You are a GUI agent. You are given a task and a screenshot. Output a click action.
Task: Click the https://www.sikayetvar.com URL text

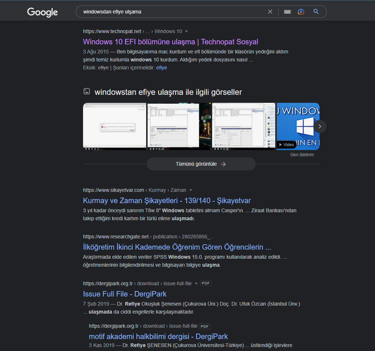point(114,190)
